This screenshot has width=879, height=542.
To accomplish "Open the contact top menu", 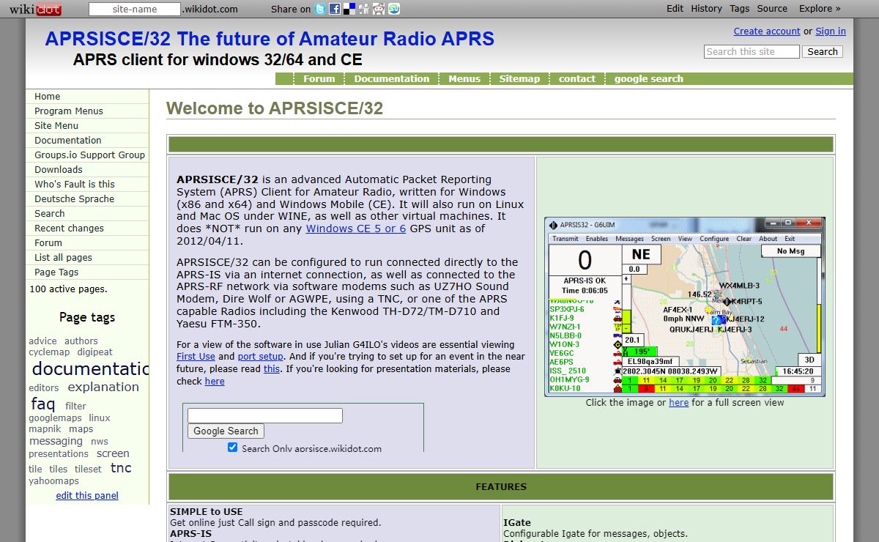I will click(577, 79).
